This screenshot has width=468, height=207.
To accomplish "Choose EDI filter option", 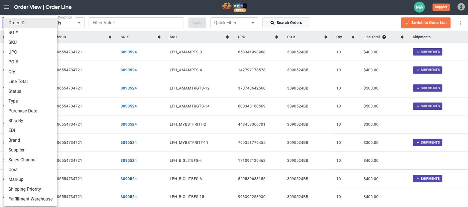I will (30, 130).
